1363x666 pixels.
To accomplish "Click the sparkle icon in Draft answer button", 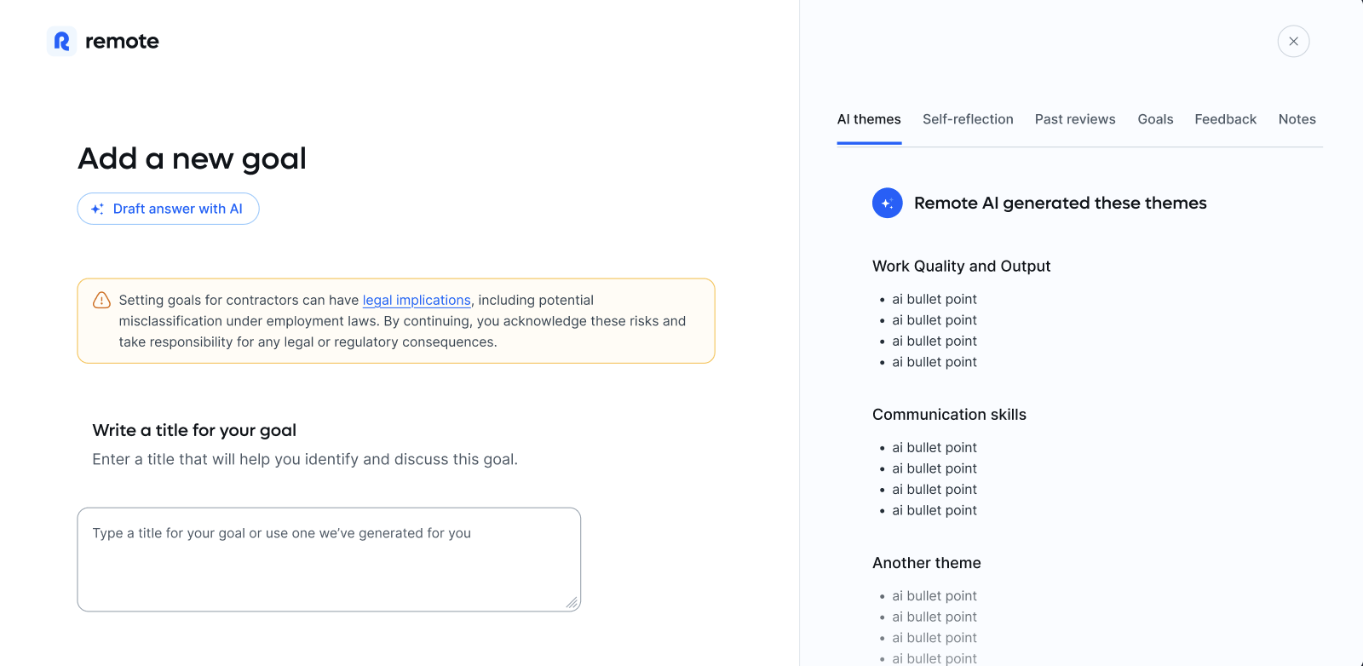I will click(x=97, y=209).
